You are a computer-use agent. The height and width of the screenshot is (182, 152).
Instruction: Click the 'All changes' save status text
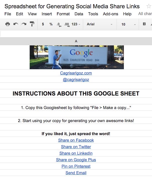[x=145, y=14]
